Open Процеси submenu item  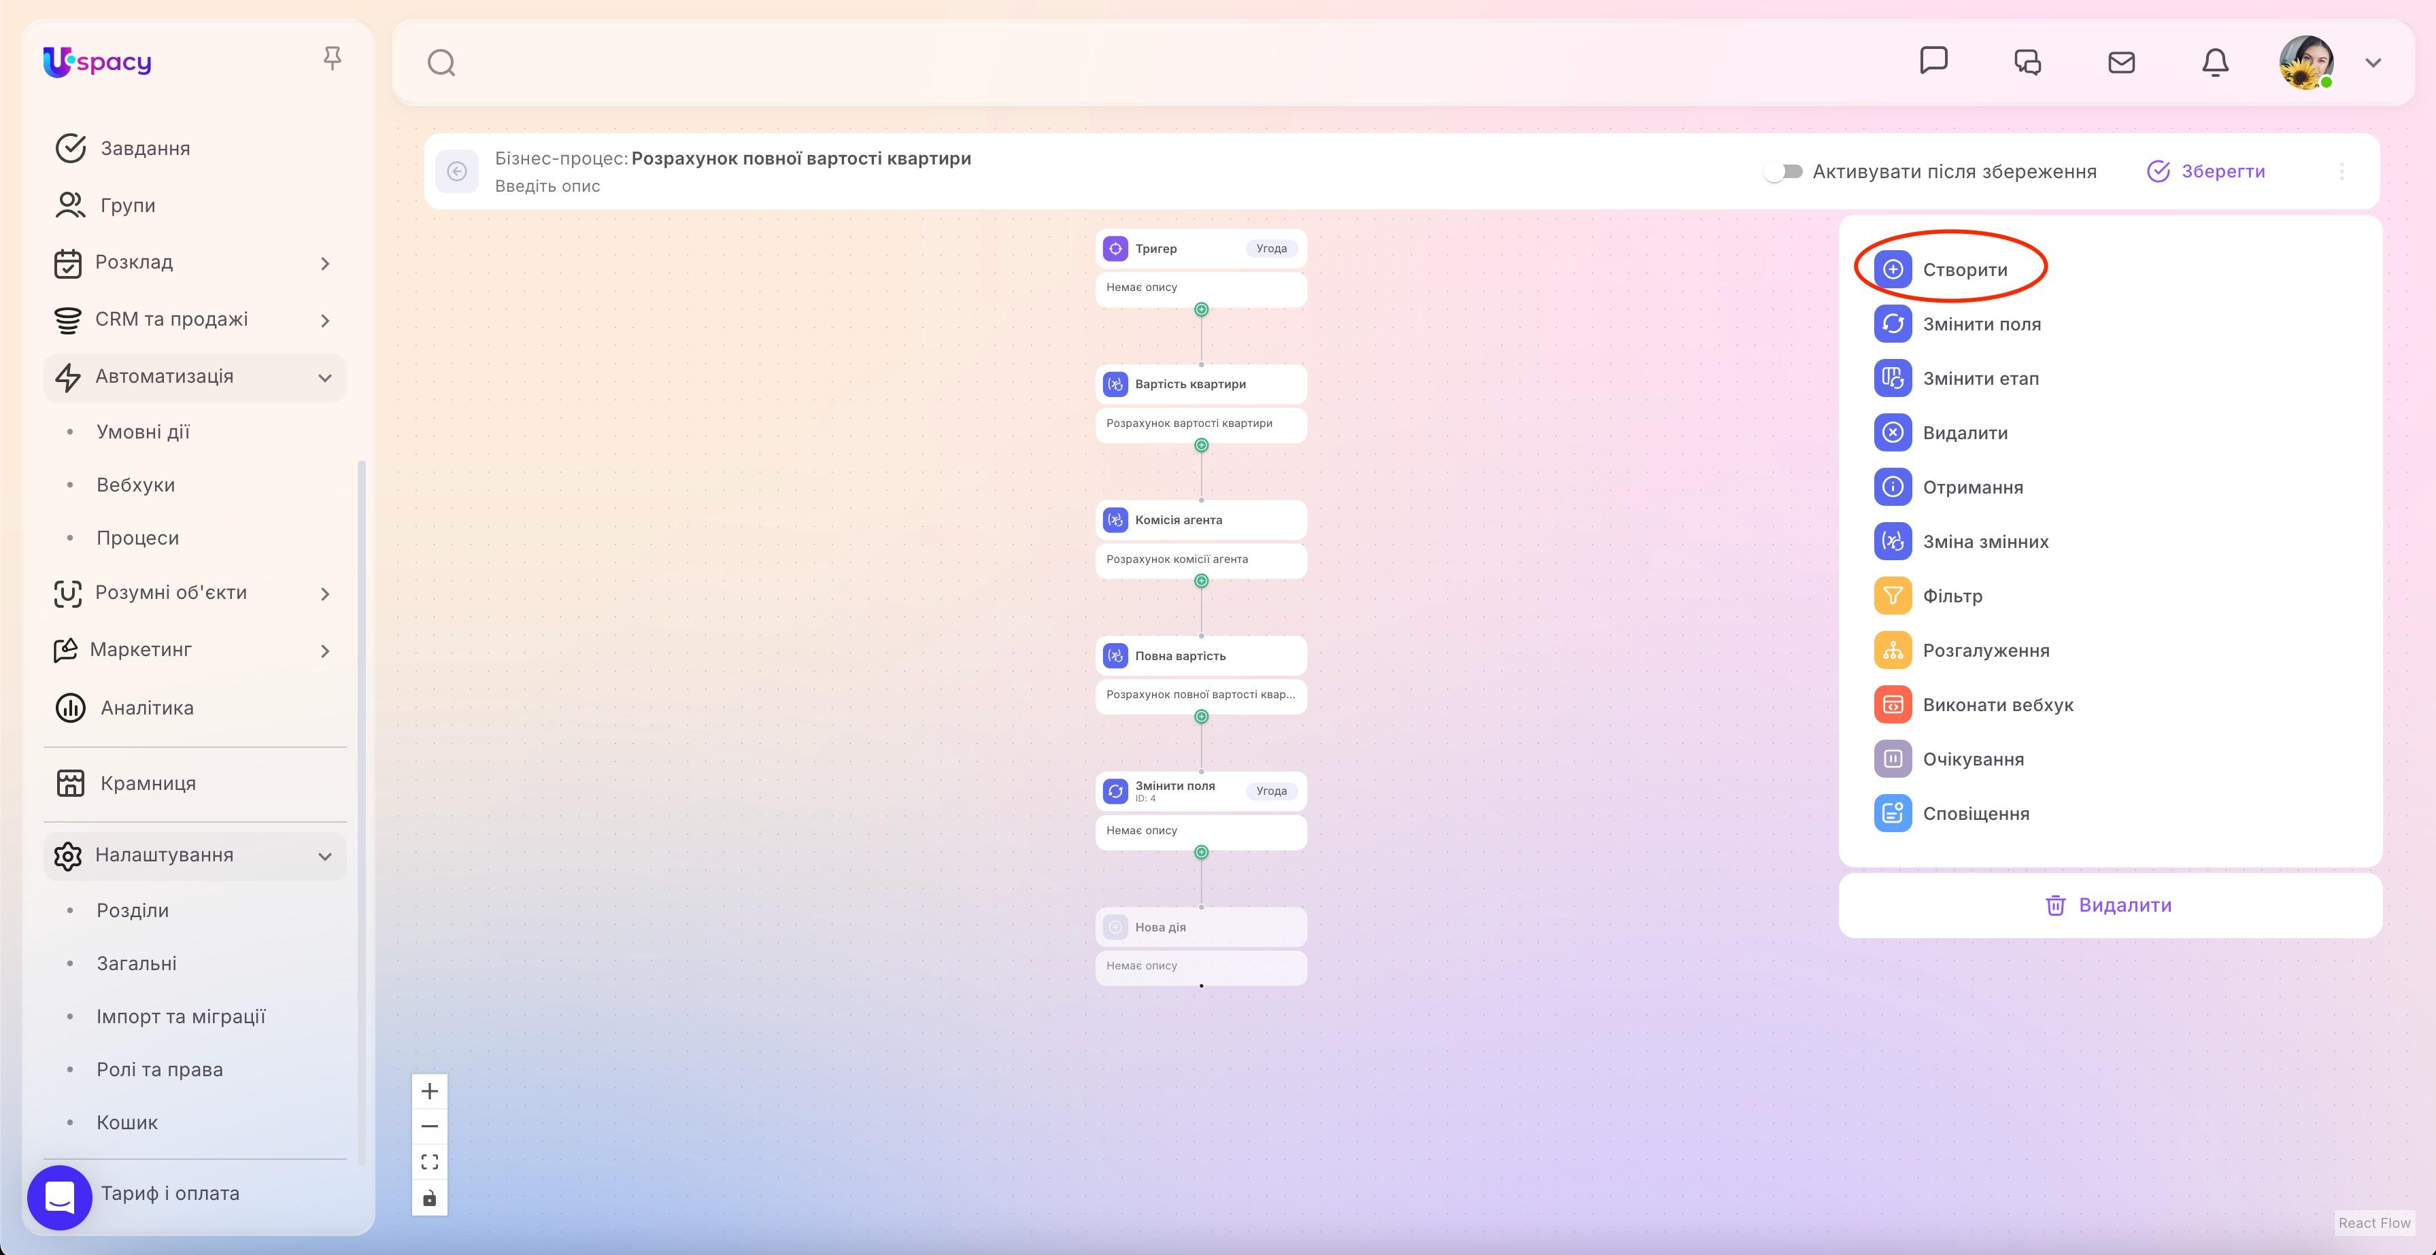pyautogui.click(x=138, y=538)
